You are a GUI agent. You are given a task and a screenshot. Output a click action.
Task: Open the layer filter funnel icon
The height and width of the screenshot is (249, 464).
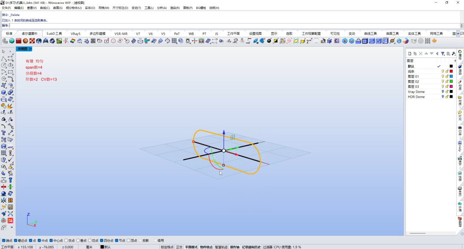point(443,54)
